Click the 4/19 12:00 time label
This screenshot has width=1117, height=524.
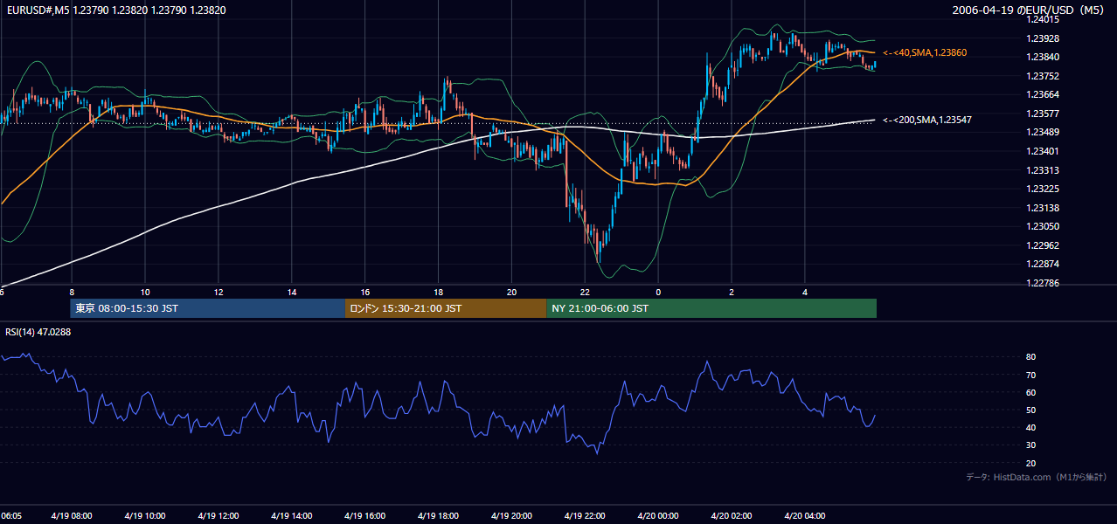pos(219,516)
